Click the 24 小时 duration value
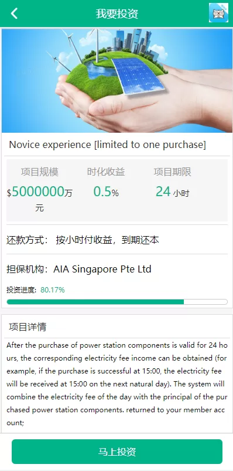The image size is (233, 471). coord(173,191)
